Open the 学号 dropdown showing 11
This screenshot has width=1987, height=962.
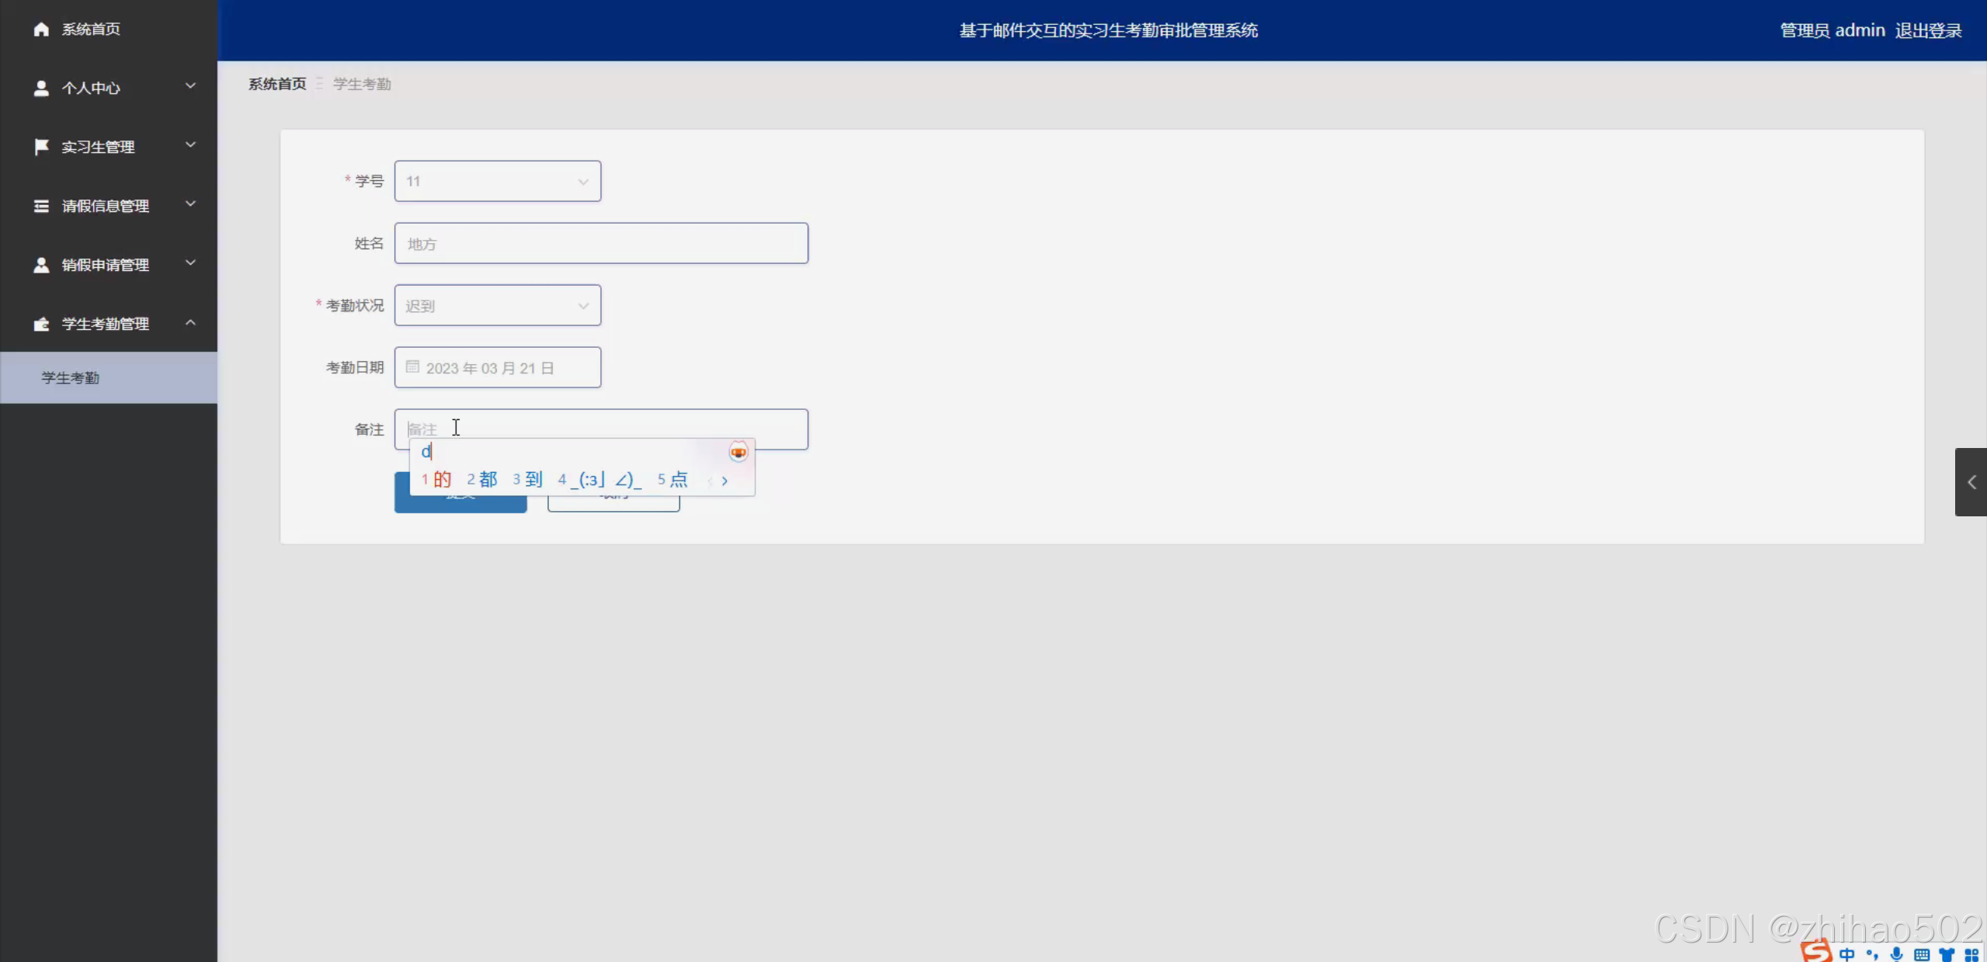pyautogui.click(x=497, y=181)
